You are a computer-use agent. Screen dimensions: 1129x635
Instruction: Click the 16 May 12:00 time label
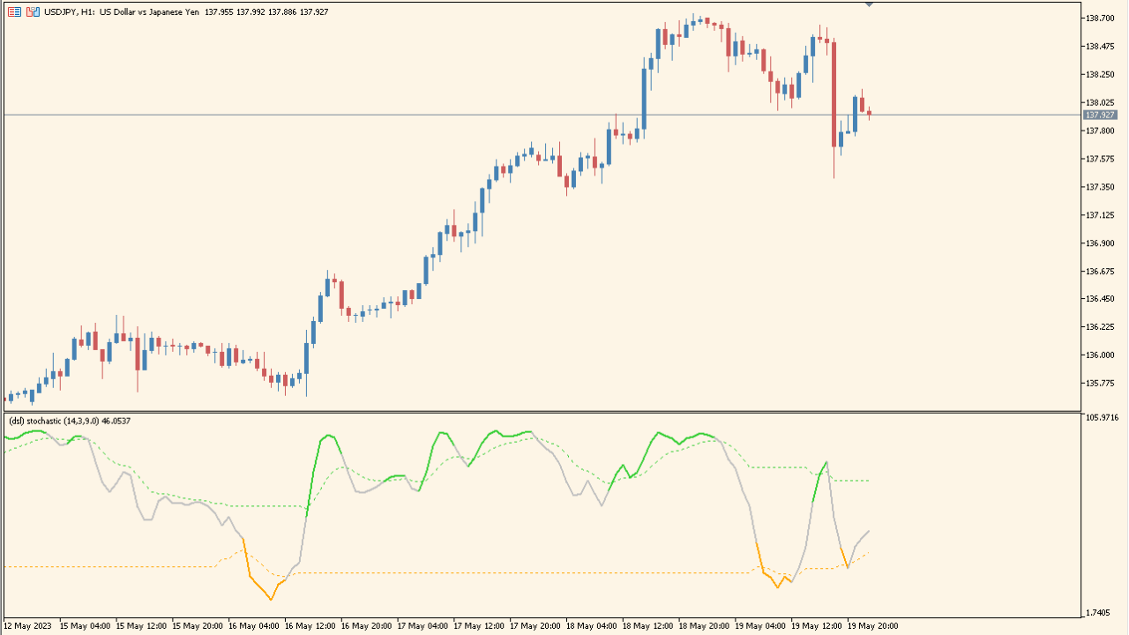coord(310,626)
